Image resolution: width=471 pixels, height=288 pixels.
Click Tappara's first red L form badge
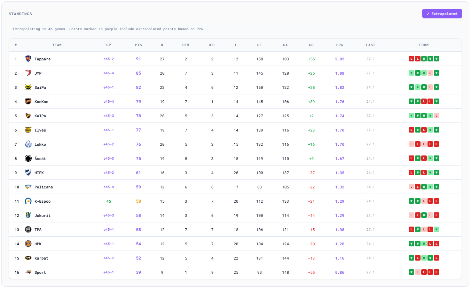(x=411, y=59)
